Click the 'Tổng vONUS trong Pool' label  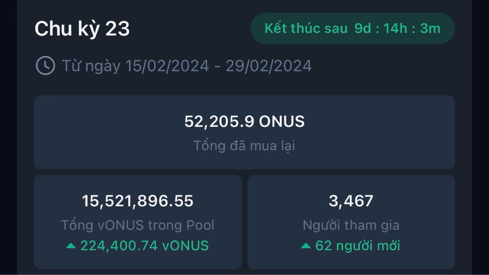tap(138, 225)
